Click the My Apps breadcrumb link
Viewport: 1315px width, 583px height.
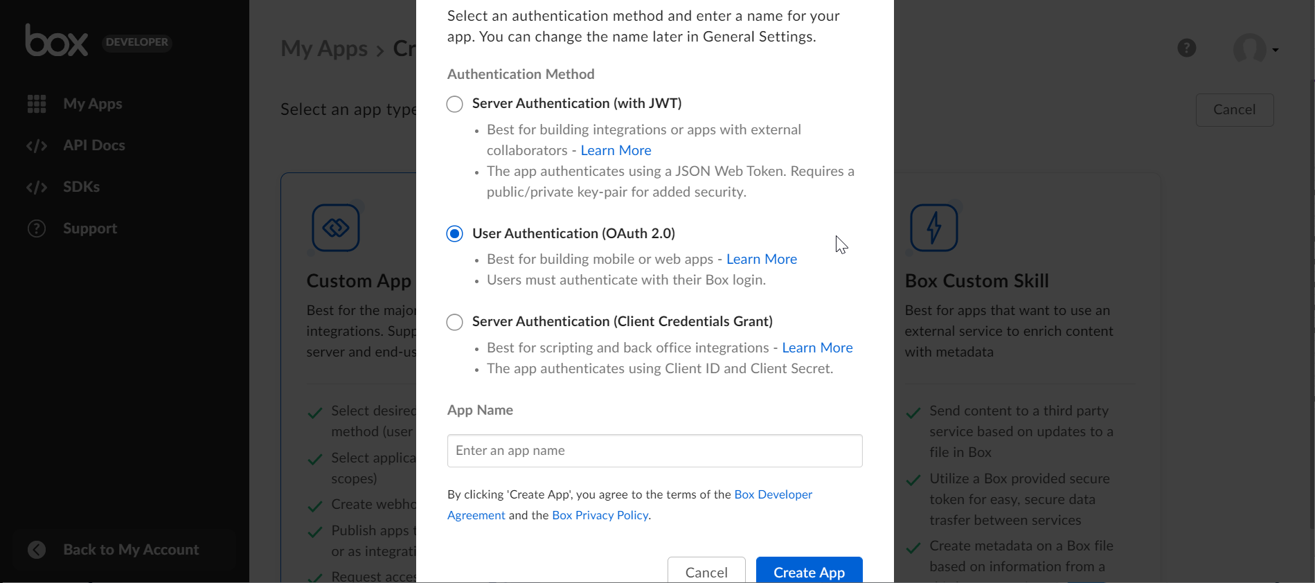tap(324, 48)
